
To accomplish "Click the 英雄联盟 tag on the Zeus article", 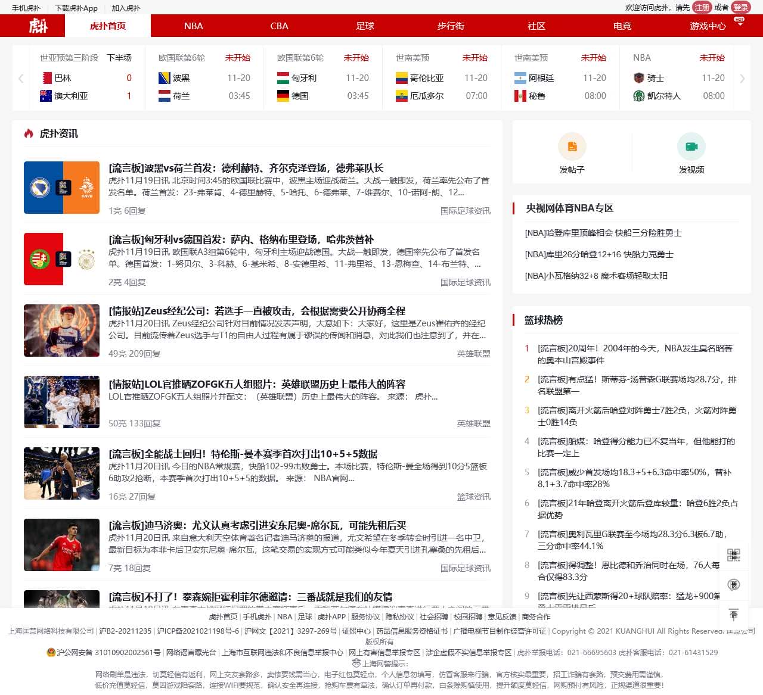I will (x=474, y=354).
